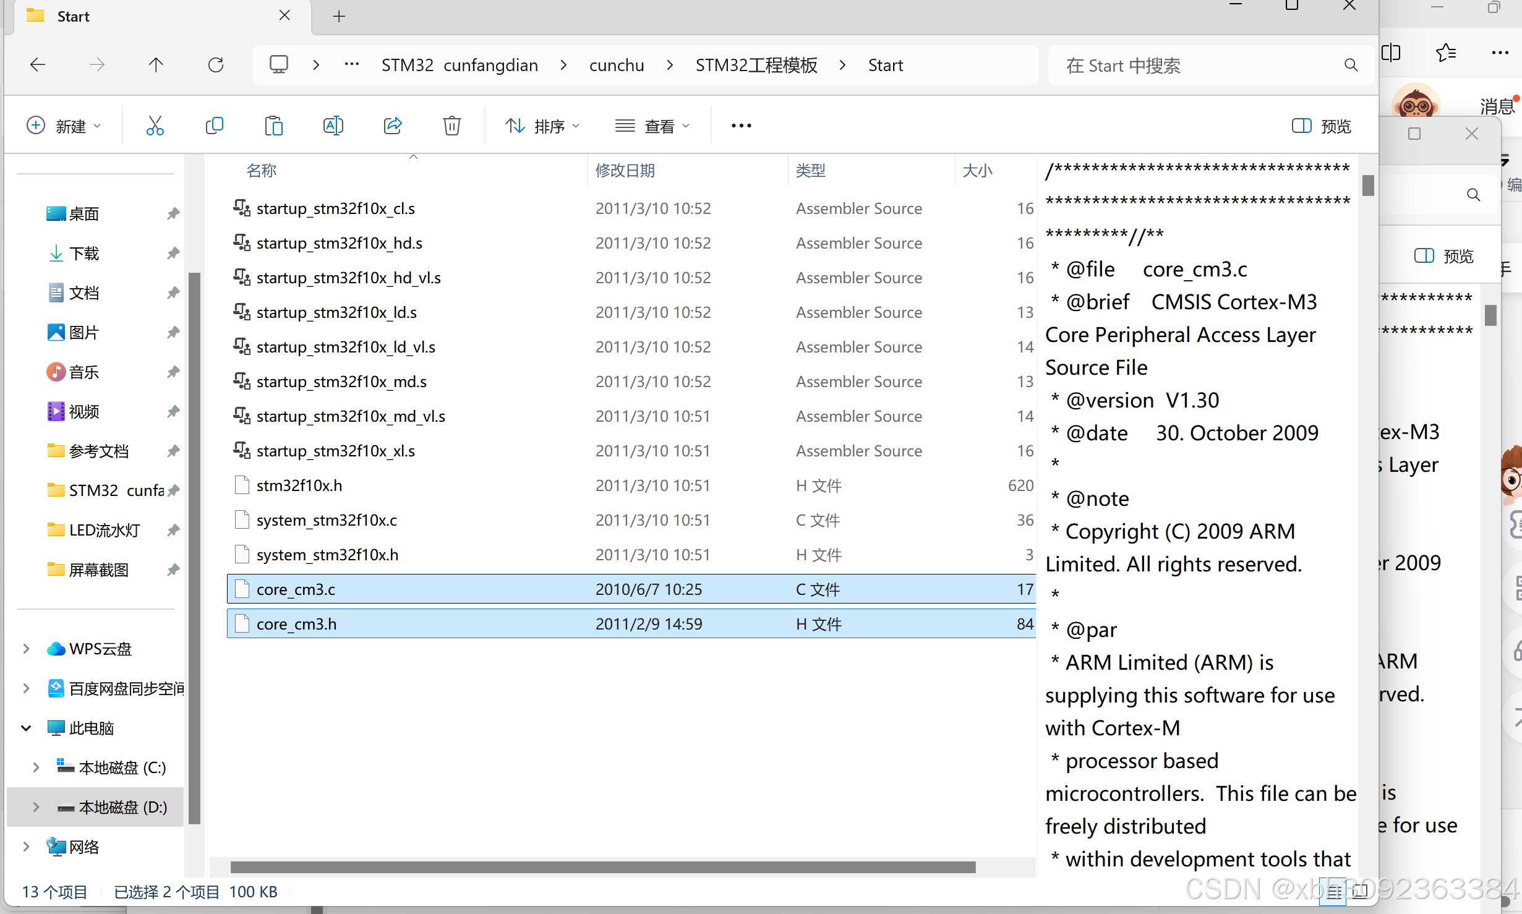Screen dimensions: 1522x914
Task: Add a new tab
Action: click(x=339, y=17)
